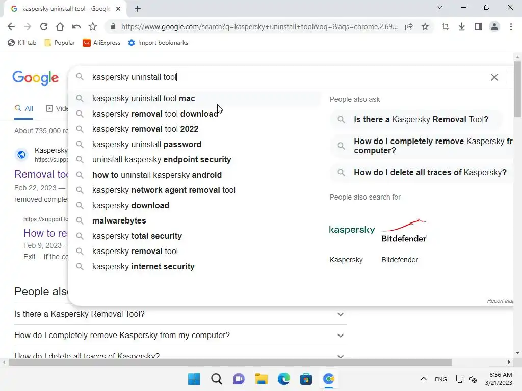Open the browser home page
Image resolution: width=522 pixels, height=391 pixels.
click(60, 26)
